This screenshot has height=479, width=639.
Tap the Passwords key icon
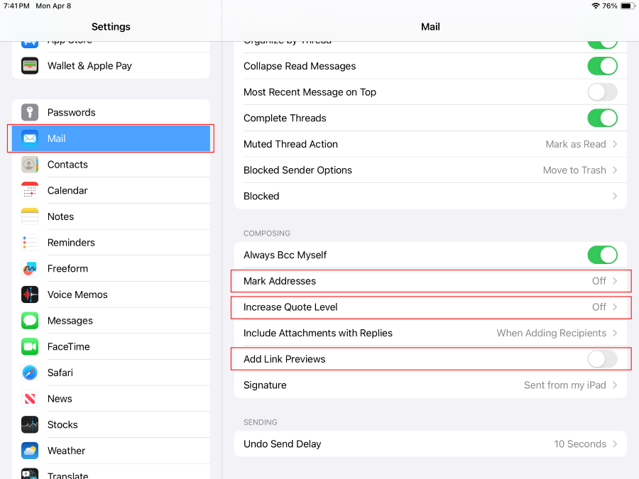pyautogui.click(x=30, y=112)
